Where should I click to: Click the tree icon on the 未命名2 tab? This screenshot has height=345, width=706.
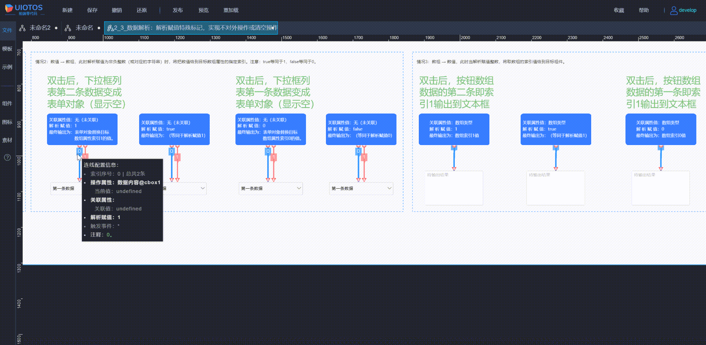click(x=22, y=28)
